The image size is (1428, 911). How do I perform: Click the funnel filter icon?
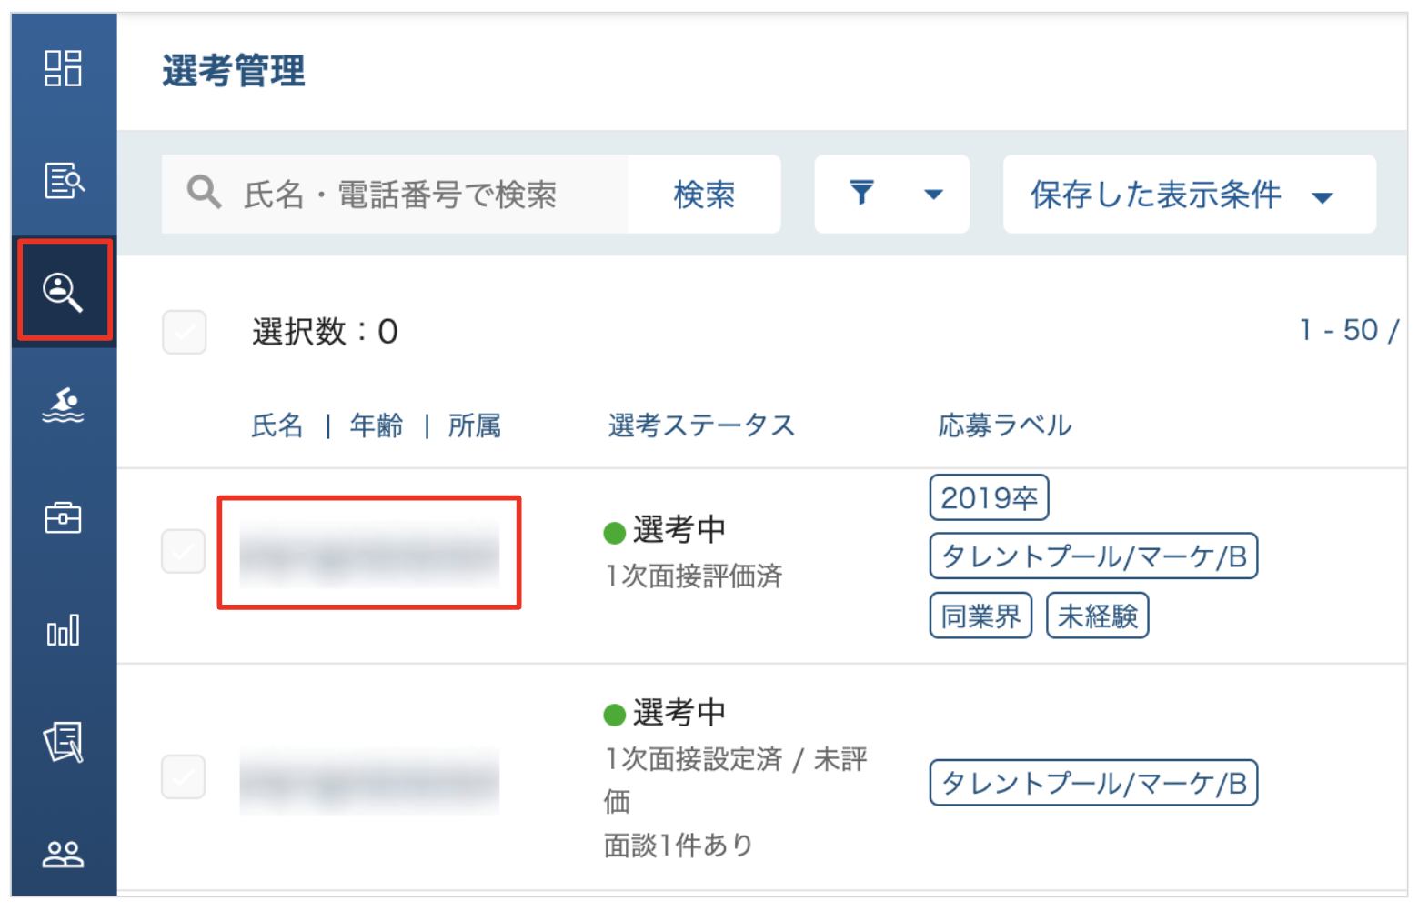[x=860, y=193]
